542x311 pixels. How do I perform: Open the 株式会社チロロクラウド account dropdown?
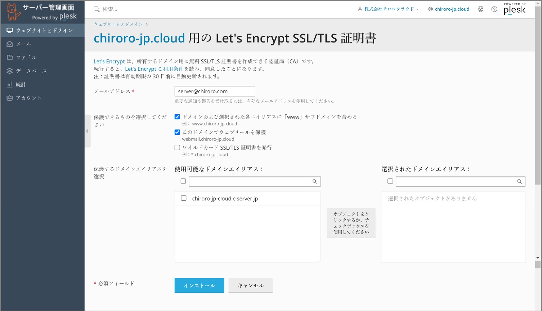(388, 9)
